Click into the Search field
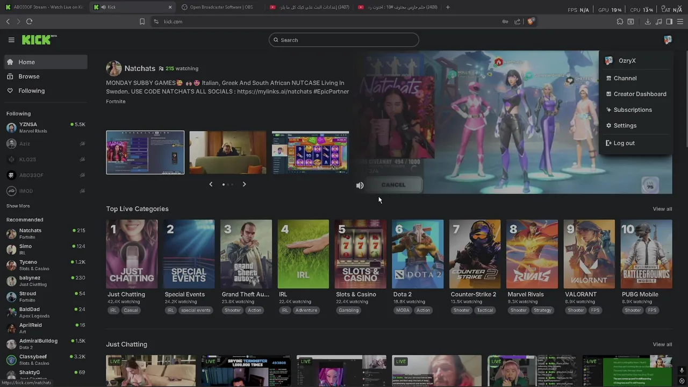Viewport: 688px width, 387px height. coord(344,40)
